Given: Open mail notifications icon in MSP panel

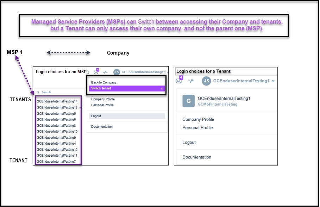Looking at the screenshot, I should tap(96, 72).
